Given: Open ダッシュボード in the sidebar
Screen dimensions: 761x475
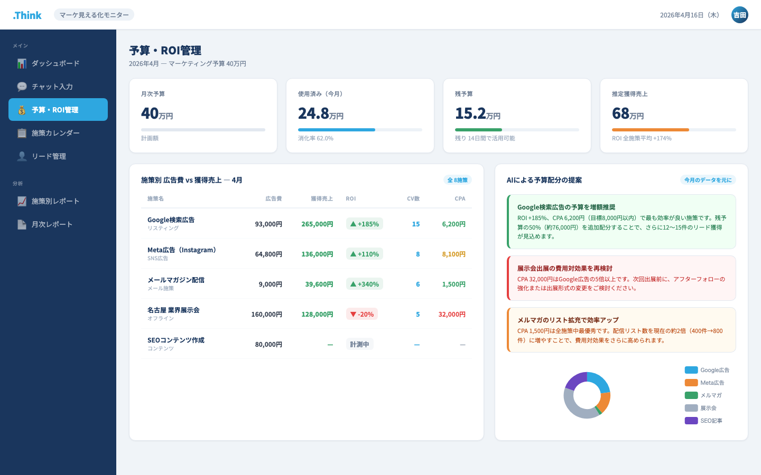Looking at the screenshot, I should [58, 63].
